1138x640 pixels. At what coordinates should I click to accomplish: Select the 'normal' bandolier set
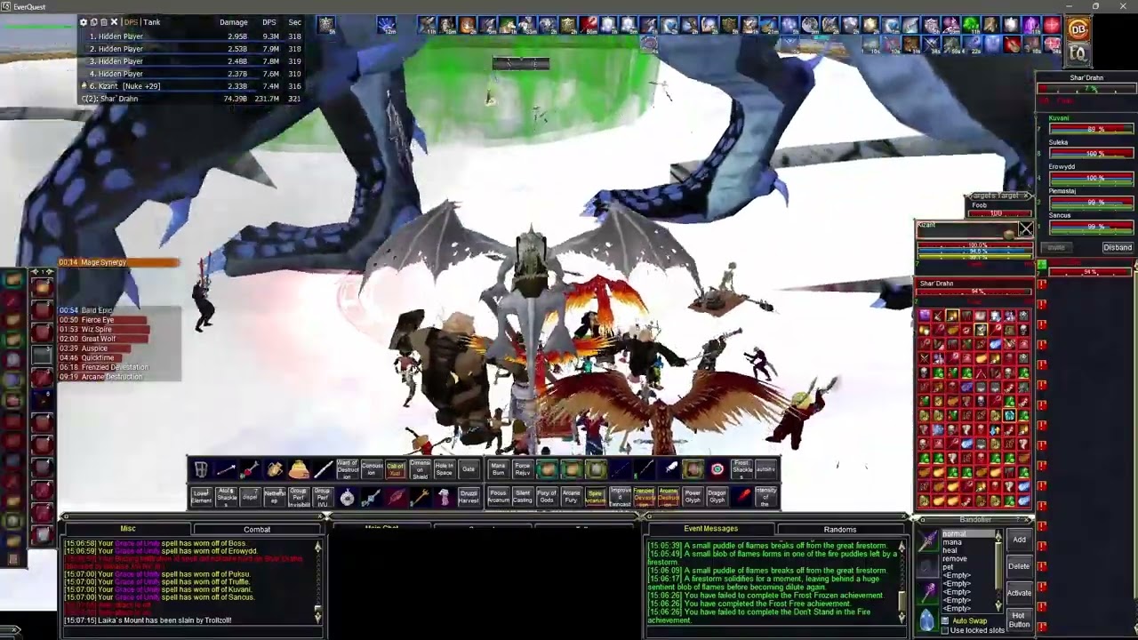point(968,533)
